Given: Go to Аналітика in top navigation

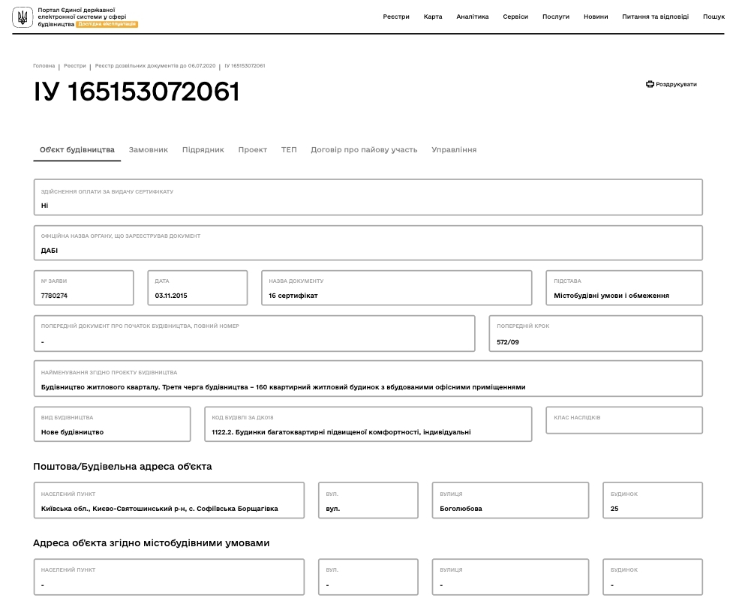Looking at the screenshot, I should 472,17.
